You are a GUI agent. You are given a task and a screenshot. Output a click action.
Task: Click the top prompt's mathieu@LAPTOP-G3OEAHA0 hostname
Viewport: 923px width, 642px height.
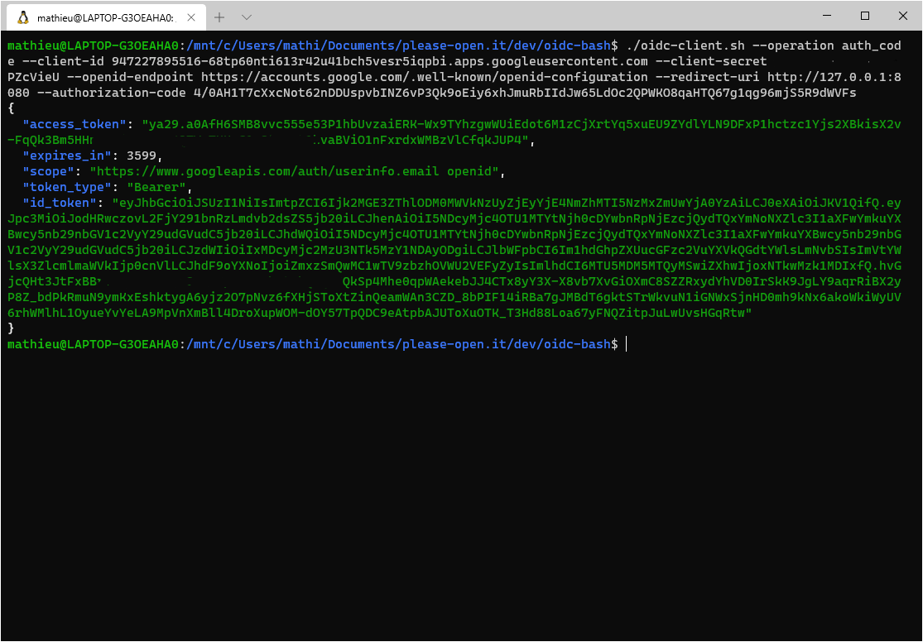93,46
